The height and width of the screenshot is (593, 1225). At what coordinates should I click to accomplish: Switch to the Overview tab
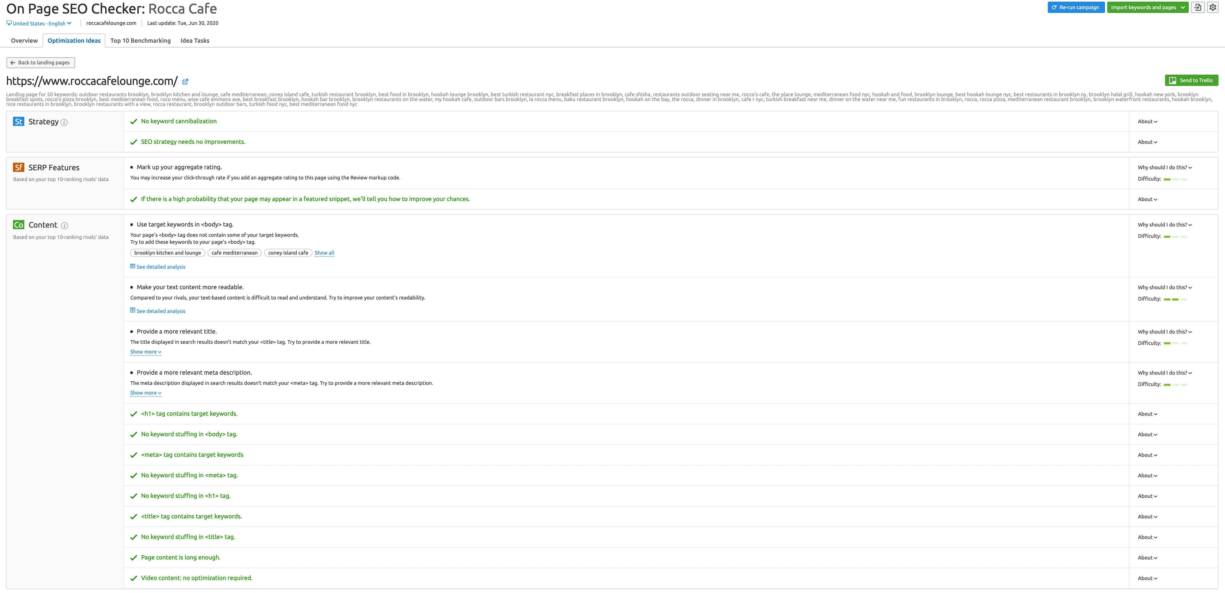click(x=24, y=41)
